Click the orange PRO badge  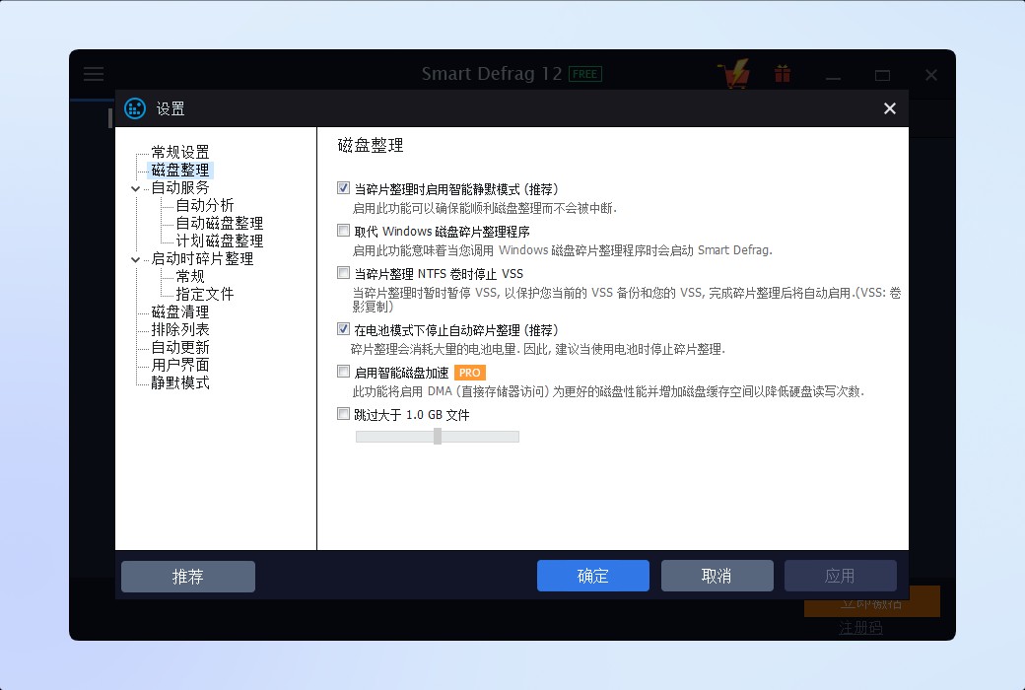[470, 373]
